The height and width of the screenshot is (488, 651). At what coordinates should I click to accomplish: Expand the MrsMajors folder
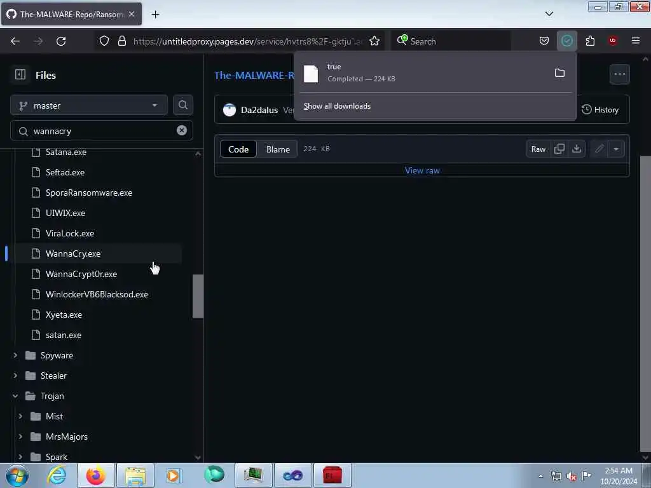[x=20, y=437]
